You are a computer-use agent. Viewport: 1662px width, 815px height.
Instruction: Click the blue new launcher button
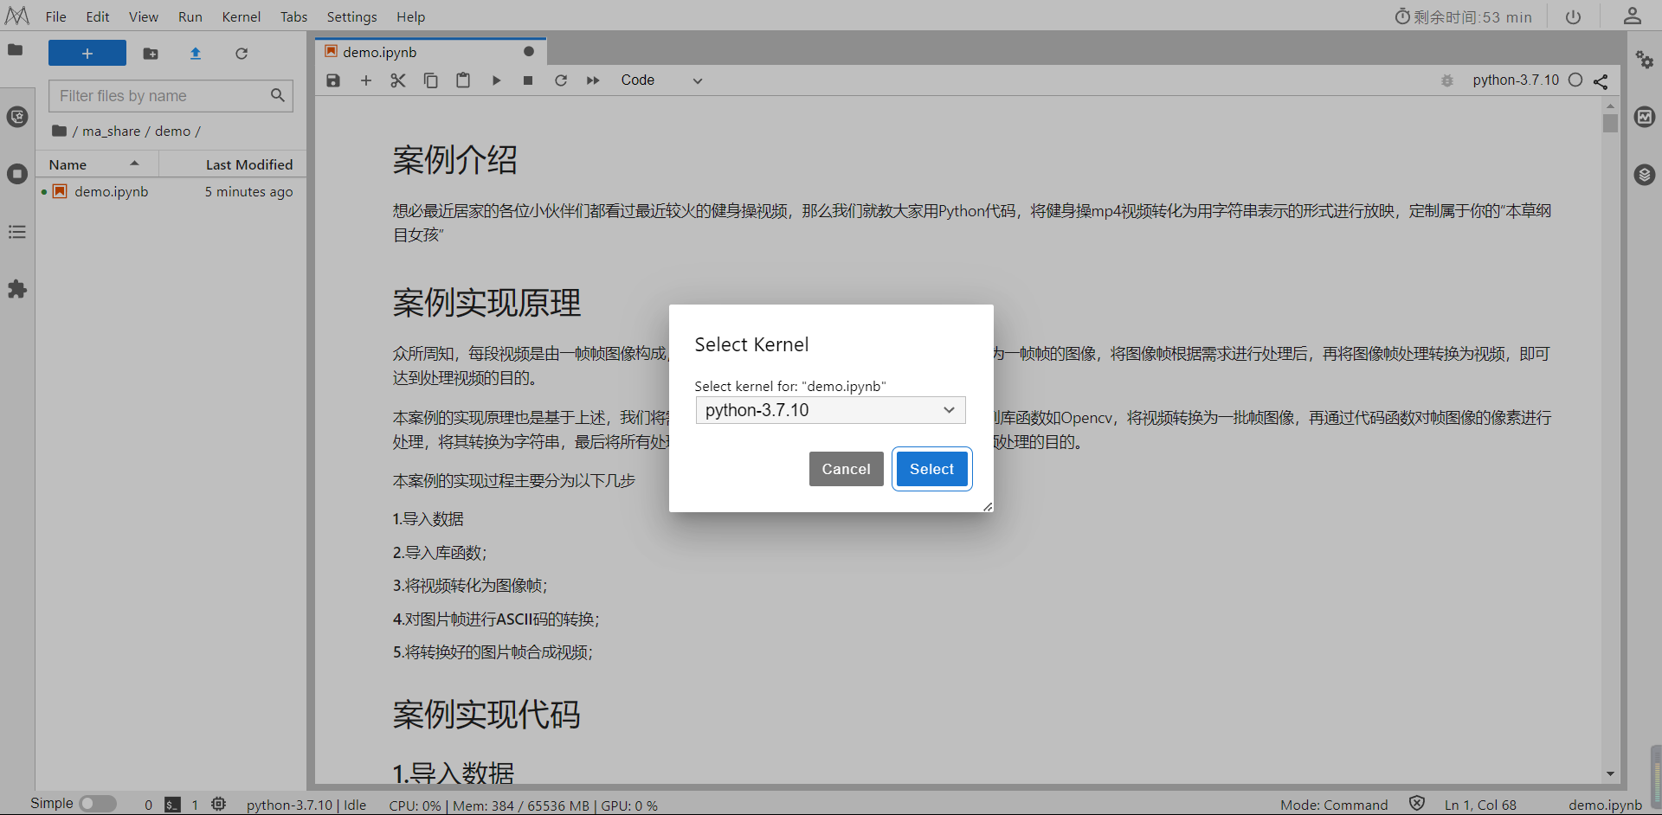87,53
